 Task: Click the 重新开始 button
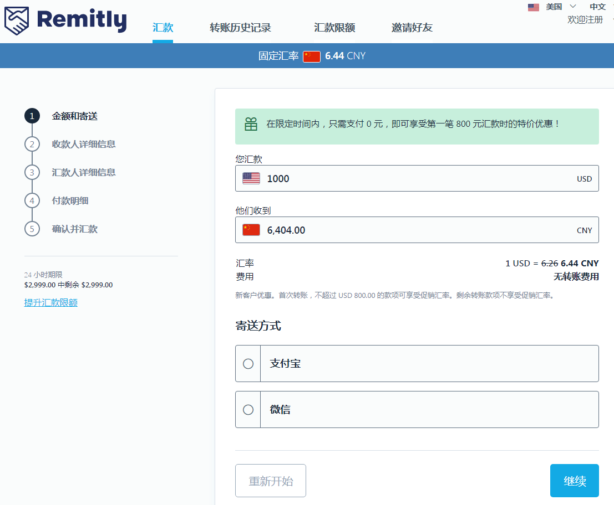pyautogui.click(x=271, y=481)
